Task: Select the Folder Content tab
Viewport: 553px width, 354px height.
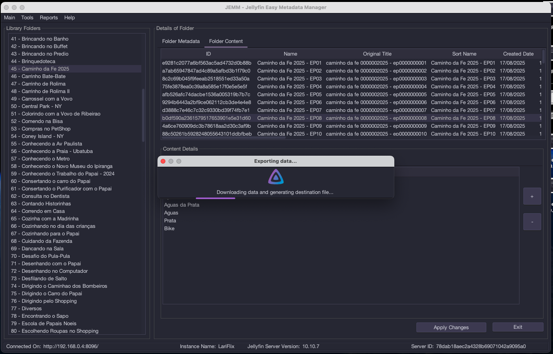Action: [x=226, y=41]
